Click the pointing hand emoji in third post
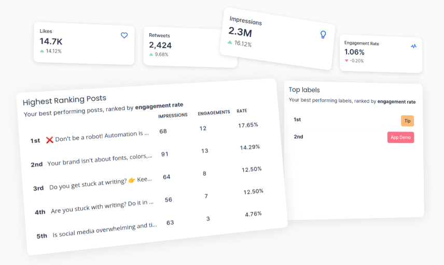444x265 pixels. point(132,180)
